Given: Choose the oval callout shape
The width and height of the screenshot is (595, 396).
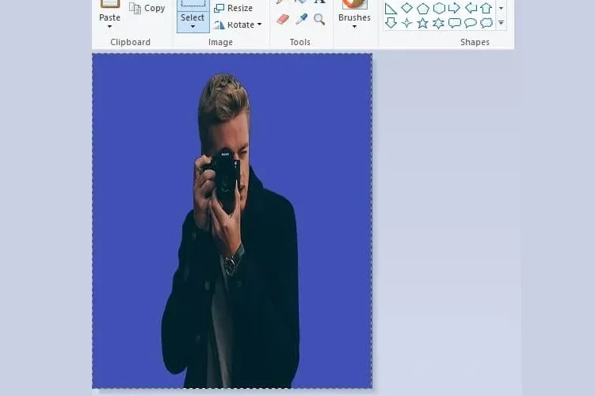Looking at the screenshot, I should coord(471,23).
